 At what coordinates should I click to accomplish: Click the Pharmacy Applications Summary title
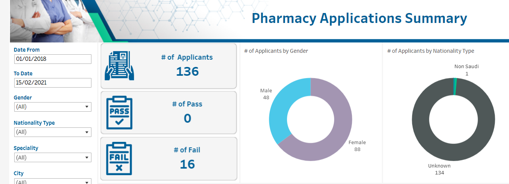(359, 18)
